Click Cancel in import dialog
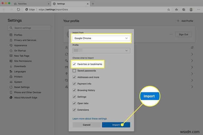 coord(87,125)
